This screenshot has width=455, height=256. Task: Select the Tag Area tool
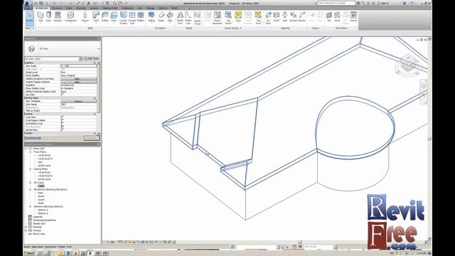point(258,17)
